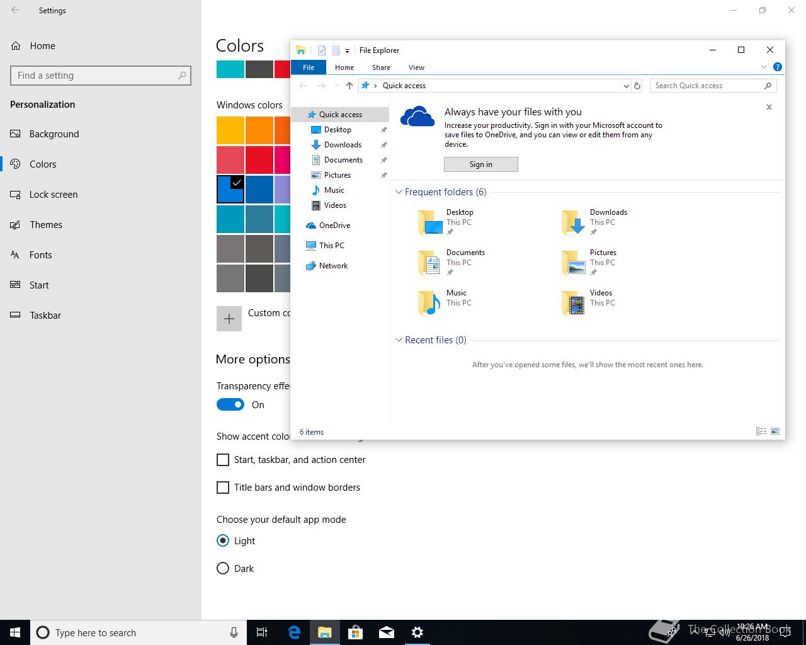Expand the File Explorer ribbon
806x645 pixels.
click(x=764, y=67)
